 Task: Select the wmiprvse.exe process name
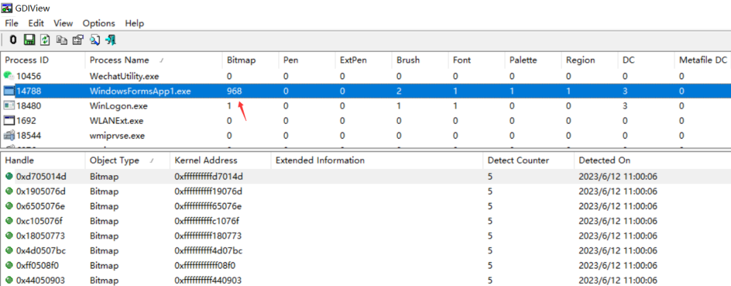pyautogui.click(x=117, y=136)
